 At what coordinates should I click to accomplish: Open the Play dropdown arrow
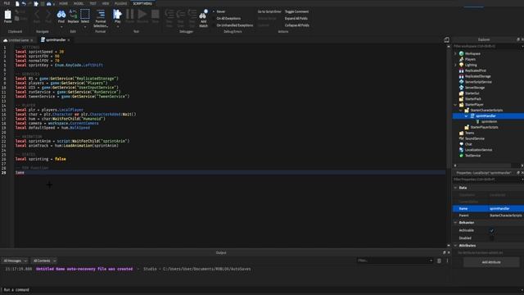(118, 26)
